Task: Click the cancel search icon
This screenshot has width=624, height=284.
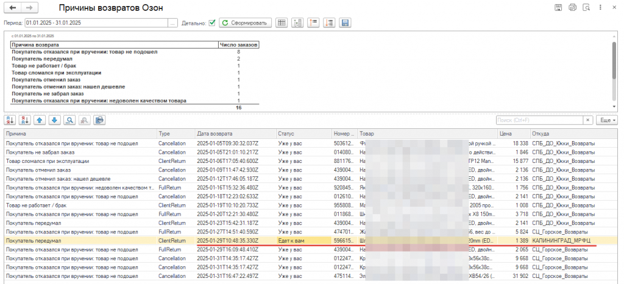Action: click(x=84, y=120)
